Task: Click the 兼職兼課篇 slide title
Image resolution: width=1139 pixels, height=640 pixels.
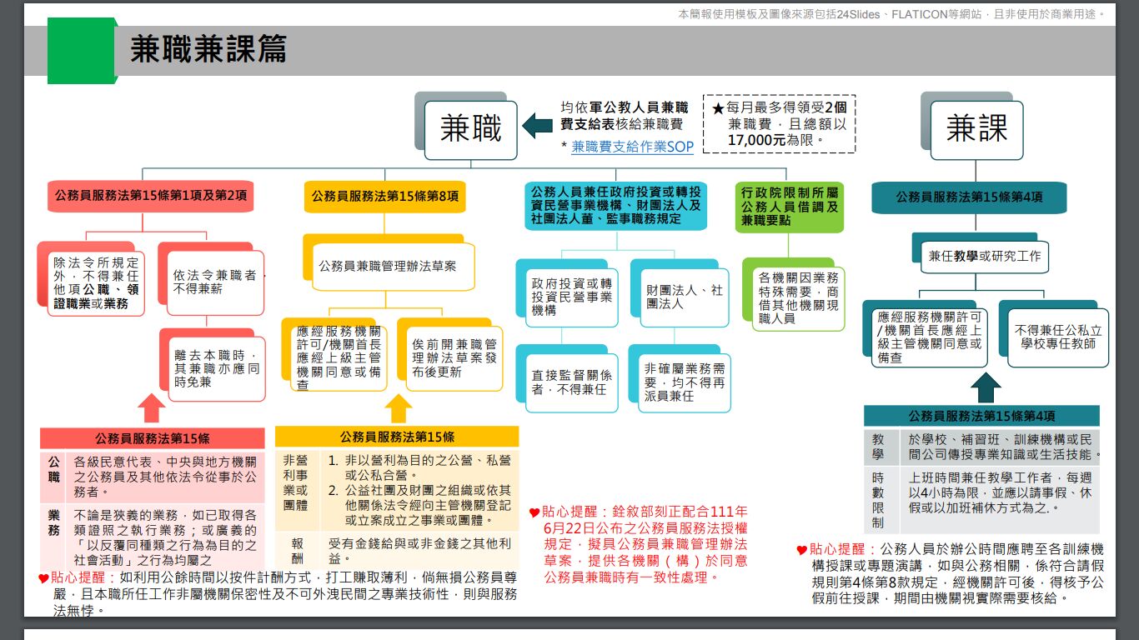Action: click(x=208, y=50)
